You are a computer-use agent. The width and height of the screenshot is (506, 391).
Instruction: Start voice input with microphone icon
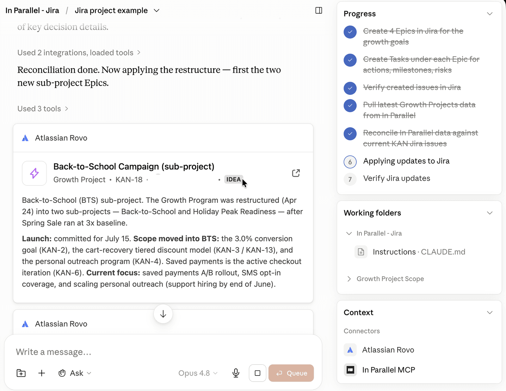(x=236, y=373)
